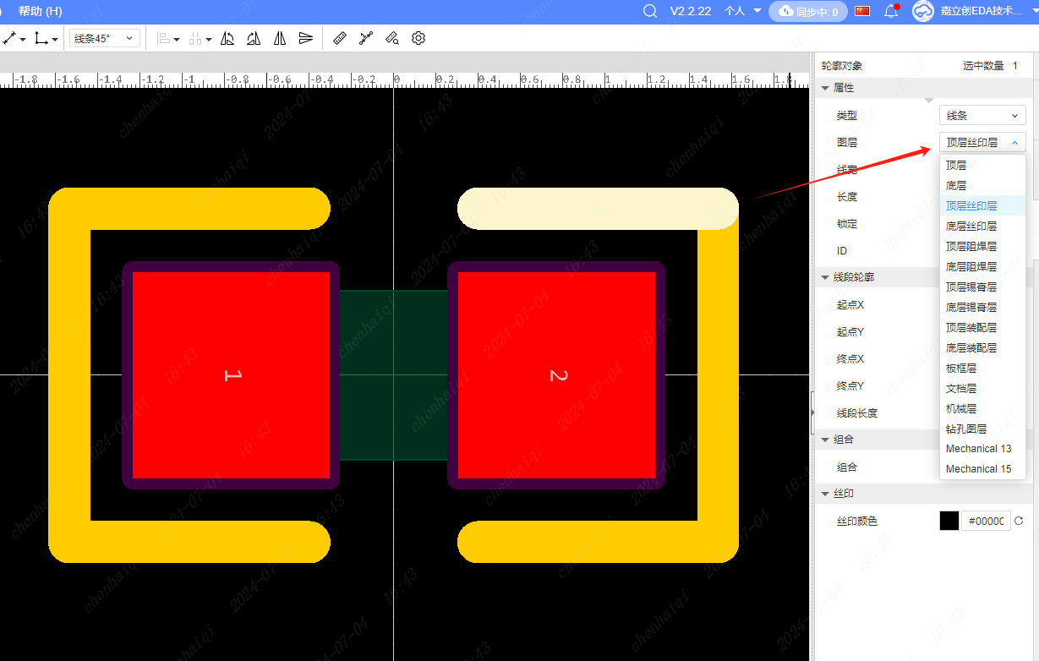Viewport: 1039px width, 661px height.
Task: Collapse the 丝印 section
Action: 825,494
